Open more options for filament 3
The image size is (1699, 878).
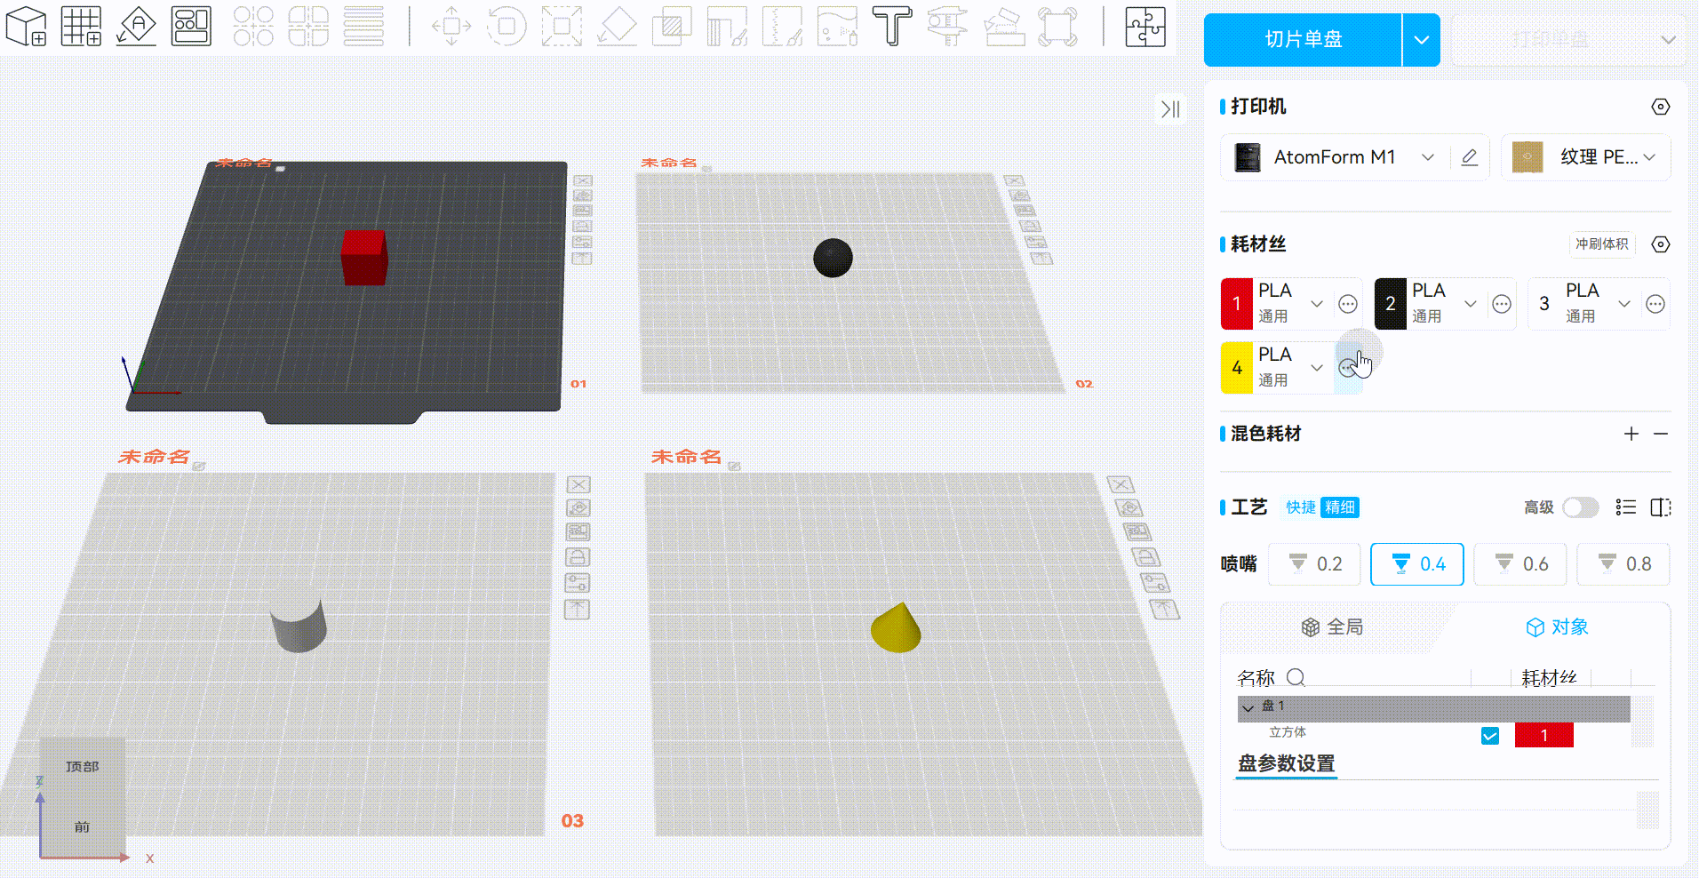[1655, 304]
